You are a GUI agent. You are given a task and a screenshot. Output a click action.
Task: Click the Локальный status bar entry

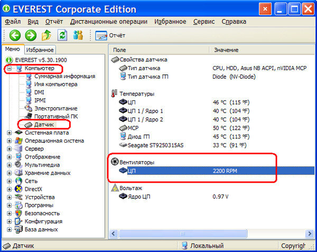tap(203, 246)
